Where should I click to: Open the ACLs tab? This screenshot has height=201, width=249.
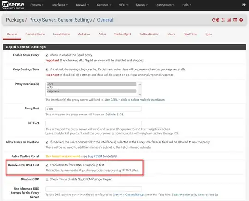tap(102, 34)
